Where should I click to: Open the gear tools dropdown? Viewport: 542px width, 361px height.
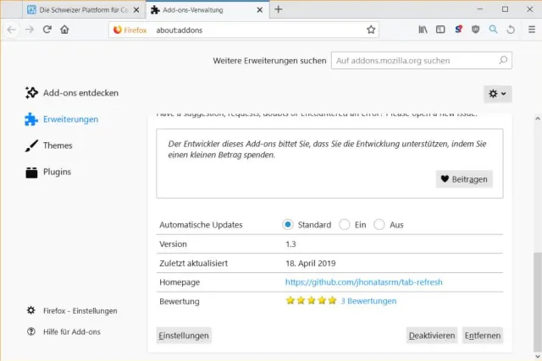click(498, 94)
